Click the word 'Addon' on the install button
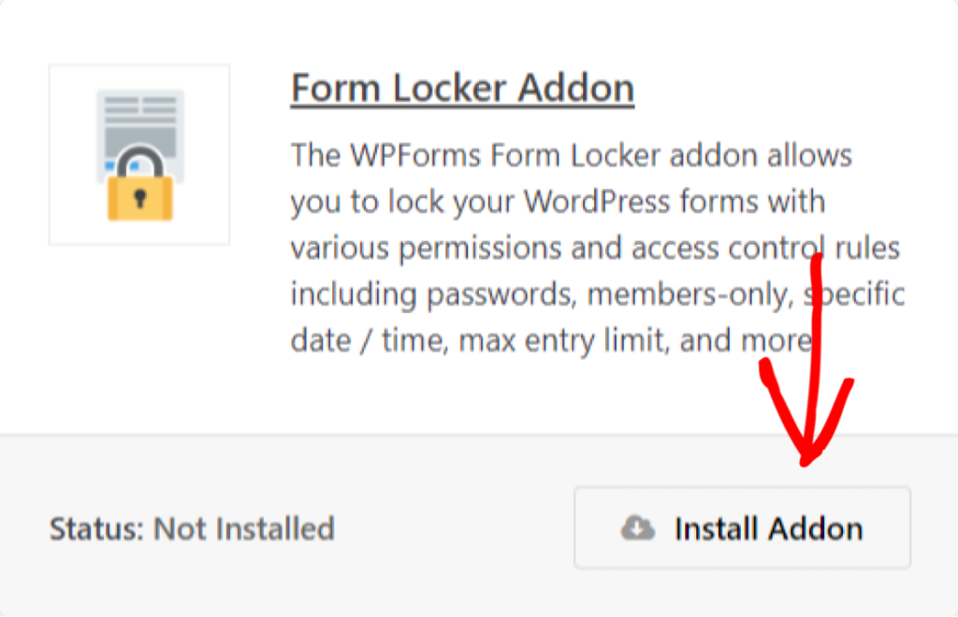 (815, 529)
